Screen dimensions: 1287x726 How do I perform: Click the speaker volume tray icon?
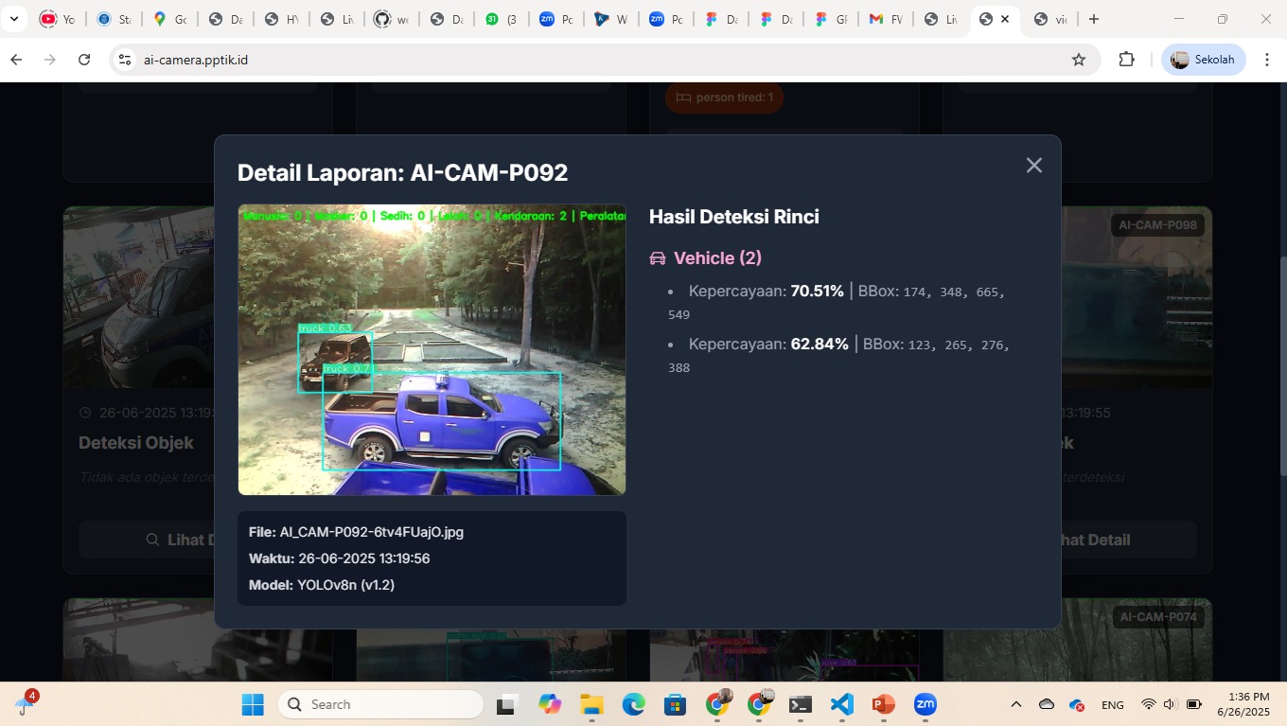[x=1169, y=704]
